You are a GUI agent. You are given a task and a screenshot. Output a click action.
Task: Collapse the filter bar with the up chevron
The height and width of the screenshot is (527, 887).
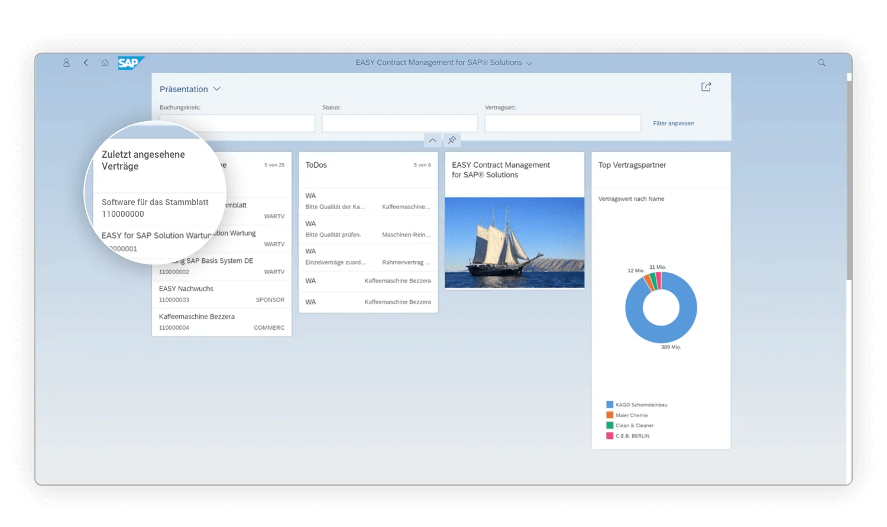(x=432, y=140)
